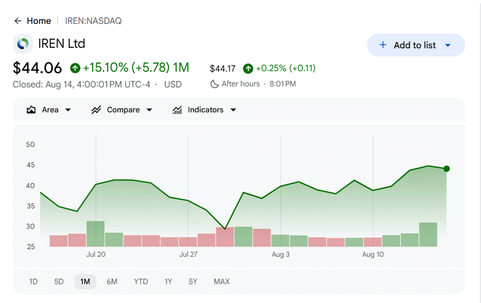Expand the Add to list dropdown arrow
This screenshot has width=481, height=303.
point(448,45)
